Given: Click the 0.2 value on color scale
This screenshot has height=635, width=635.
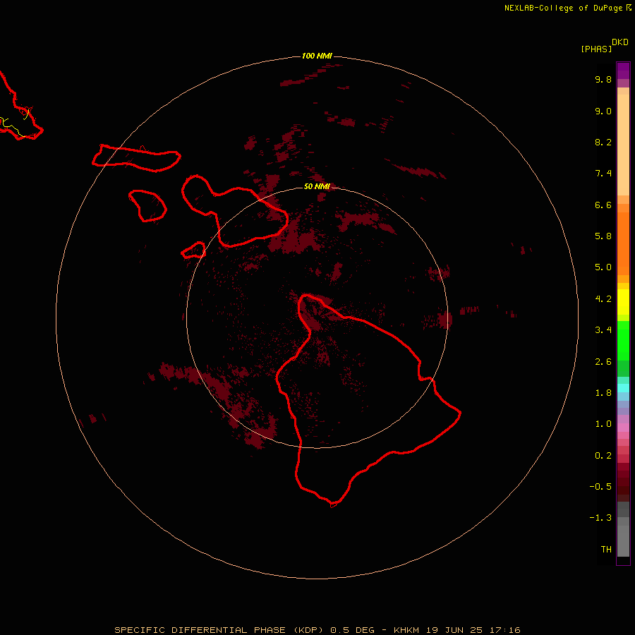Looking at the screenshot, I should (603, 456).
